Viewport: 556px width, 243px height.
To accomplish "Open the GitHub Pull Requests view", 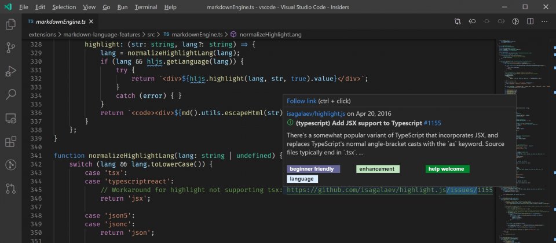I will (10, 188).
